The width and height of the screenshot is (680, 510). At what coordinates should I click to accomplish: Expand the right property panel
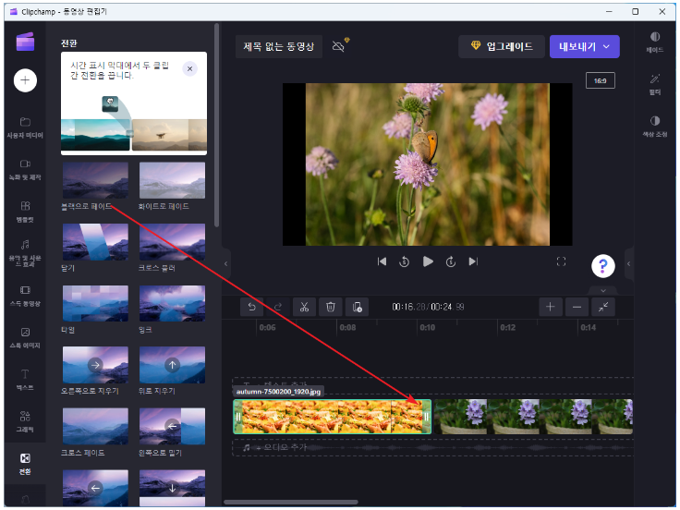629,263
